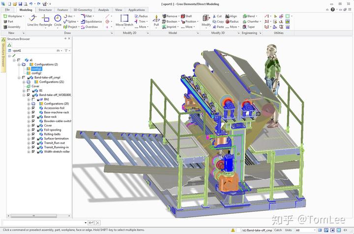Click the Project button in Draw group
354x234 pixels.
[71, 27]
